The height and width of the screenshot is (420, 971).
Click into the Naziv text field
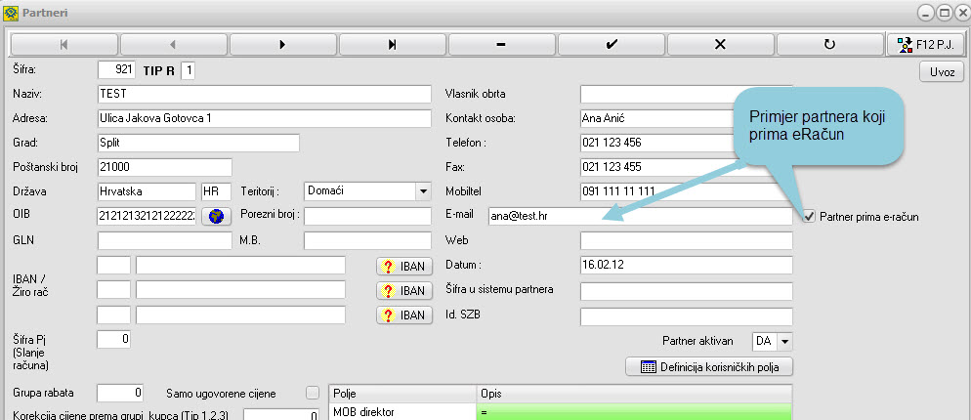(x=264, y=94)
